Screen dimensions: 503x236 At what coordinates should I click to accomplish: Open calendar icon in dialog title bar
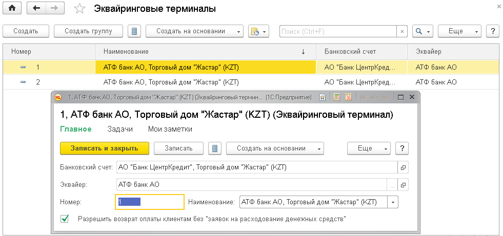(x=348, y=97)
